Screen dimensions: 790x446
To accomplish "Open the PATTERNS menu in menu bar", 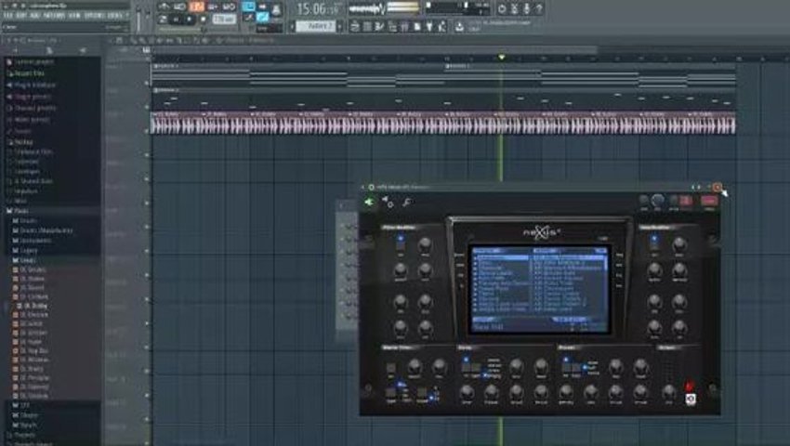I will click(x=54, y=16).
